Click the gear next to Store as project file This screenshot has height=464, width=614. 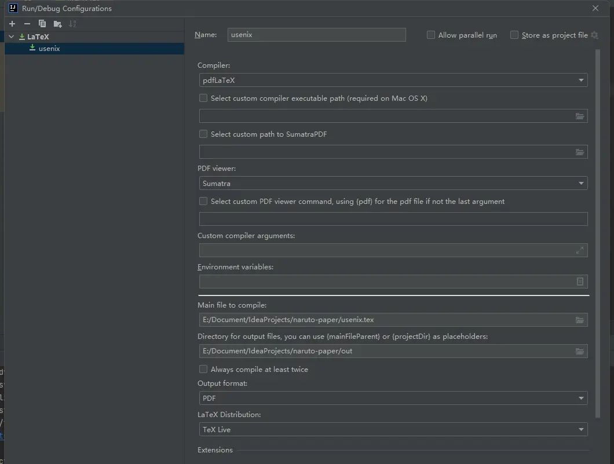coord(594,35)
